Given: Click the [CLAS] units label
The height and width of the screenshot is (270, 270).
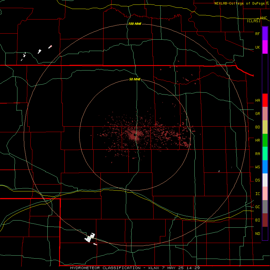Looking at the screenshot, I should [x=253, y=21].
